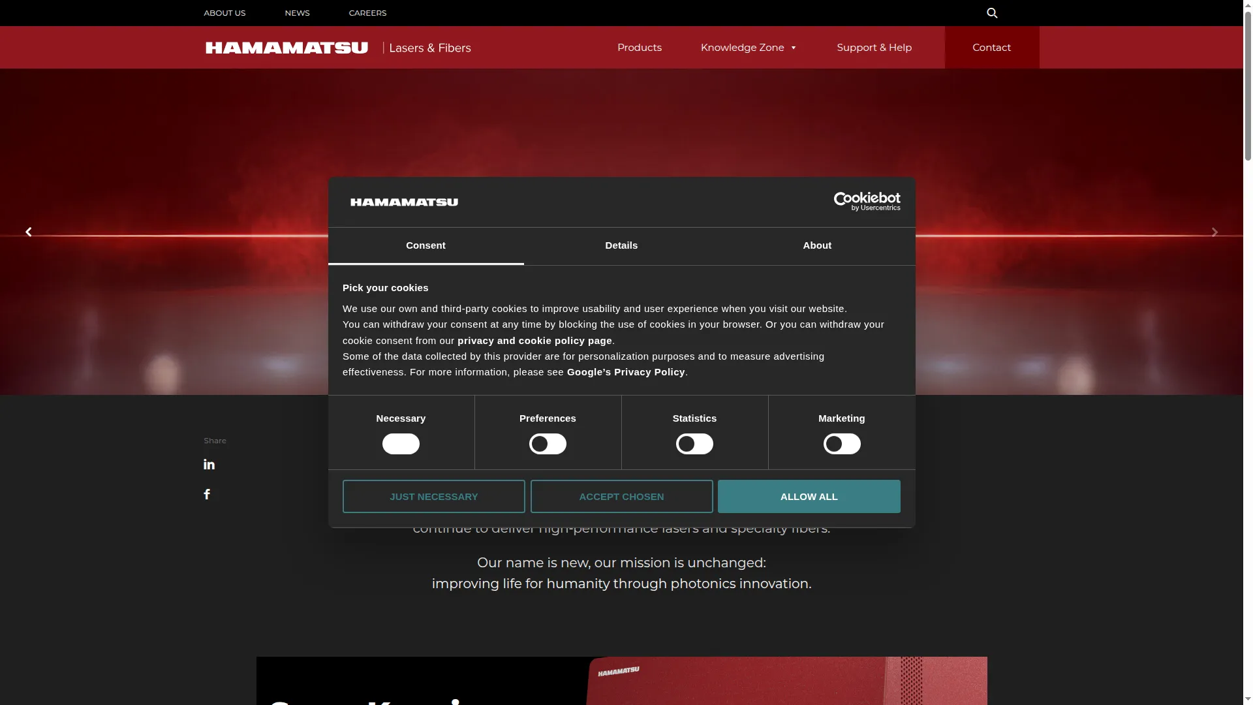
Task: Go to previous slide with left arrow
Action: pos(28,232)
